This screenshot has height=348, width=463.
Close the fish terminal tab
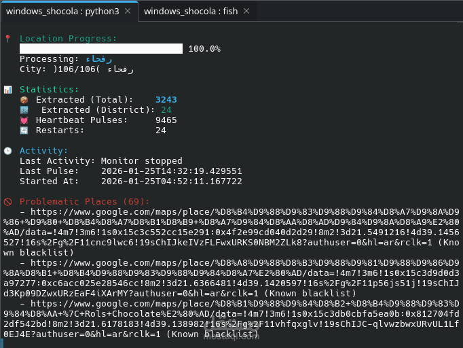(246, 11)
